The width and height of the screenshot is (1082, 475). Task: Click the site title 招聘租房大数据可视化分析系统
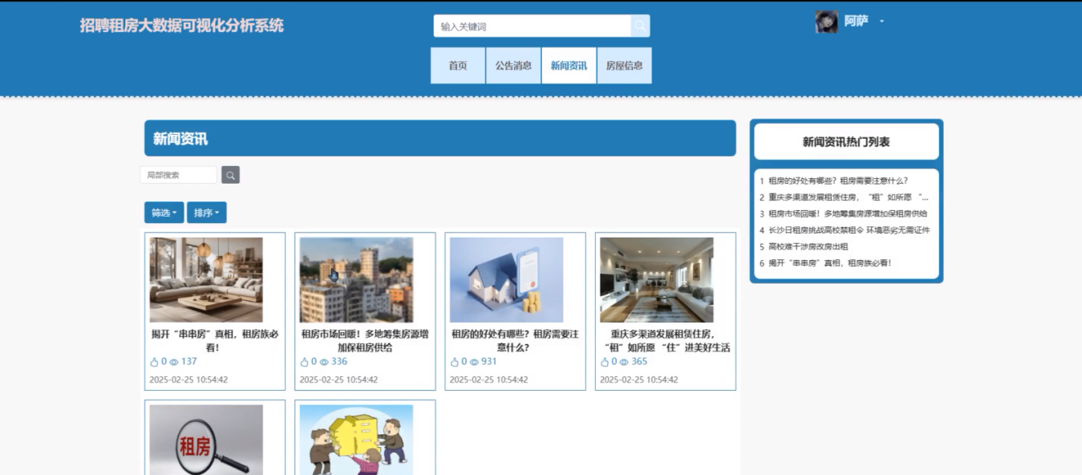pos(182,26)
